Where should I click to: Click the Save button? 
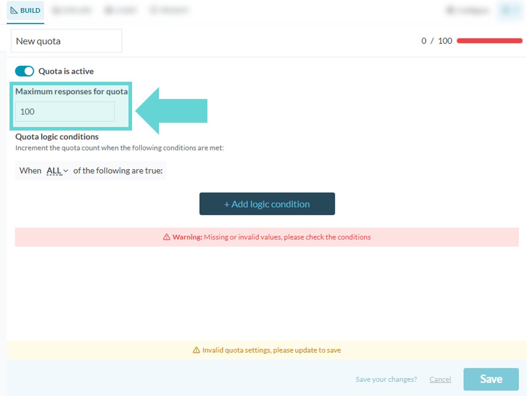(x=491, y=379)
